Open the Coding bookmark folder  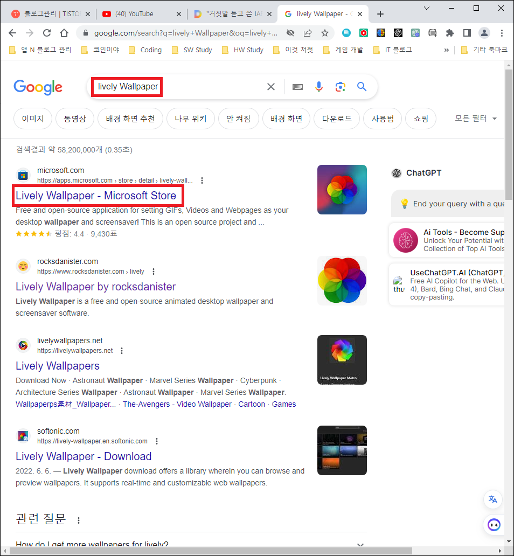coord(145,50)
